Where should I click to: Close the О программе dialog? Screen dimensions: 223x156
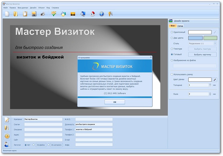(151, 57)
